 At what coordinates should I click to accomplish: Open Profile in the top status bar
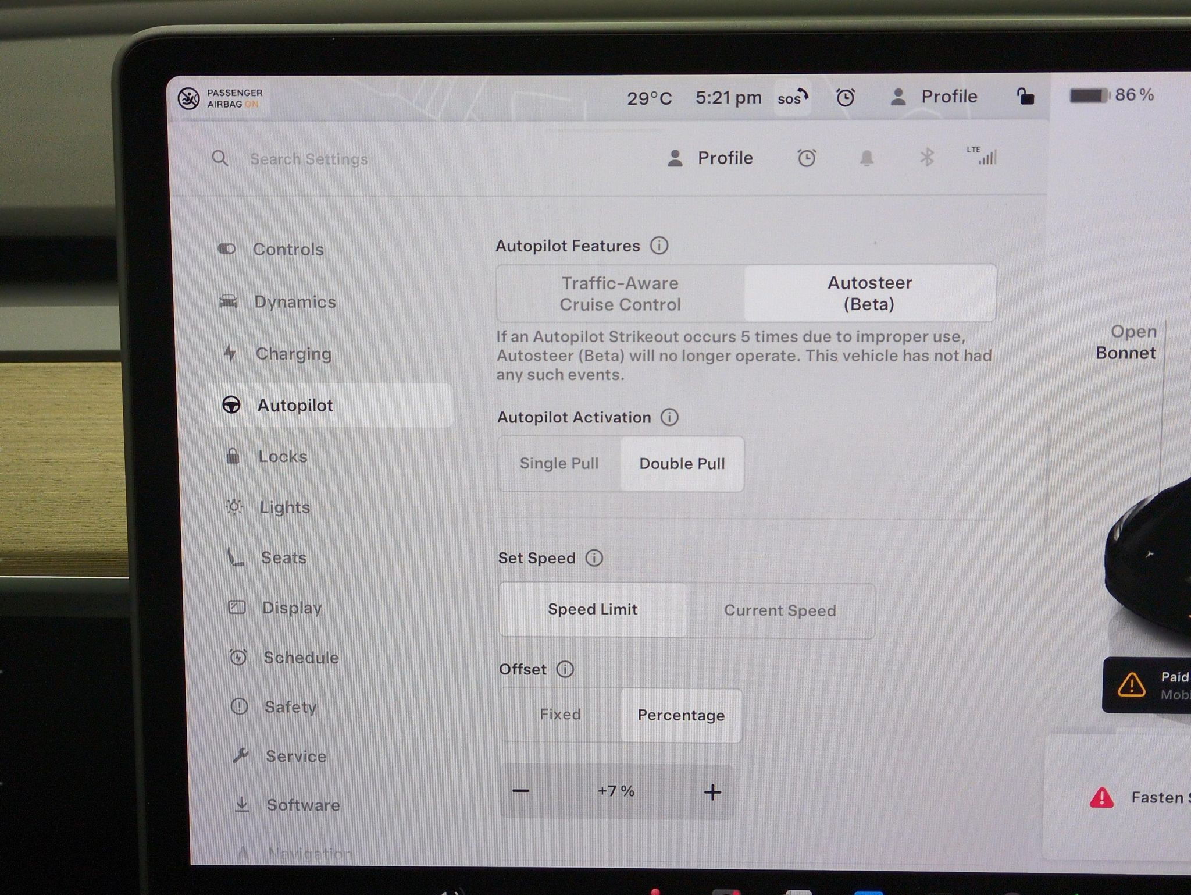[934, 97]
